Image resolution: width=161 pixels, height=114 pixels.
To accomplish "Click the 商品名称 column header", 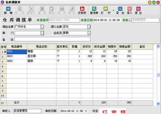I will tap(42, 47).
